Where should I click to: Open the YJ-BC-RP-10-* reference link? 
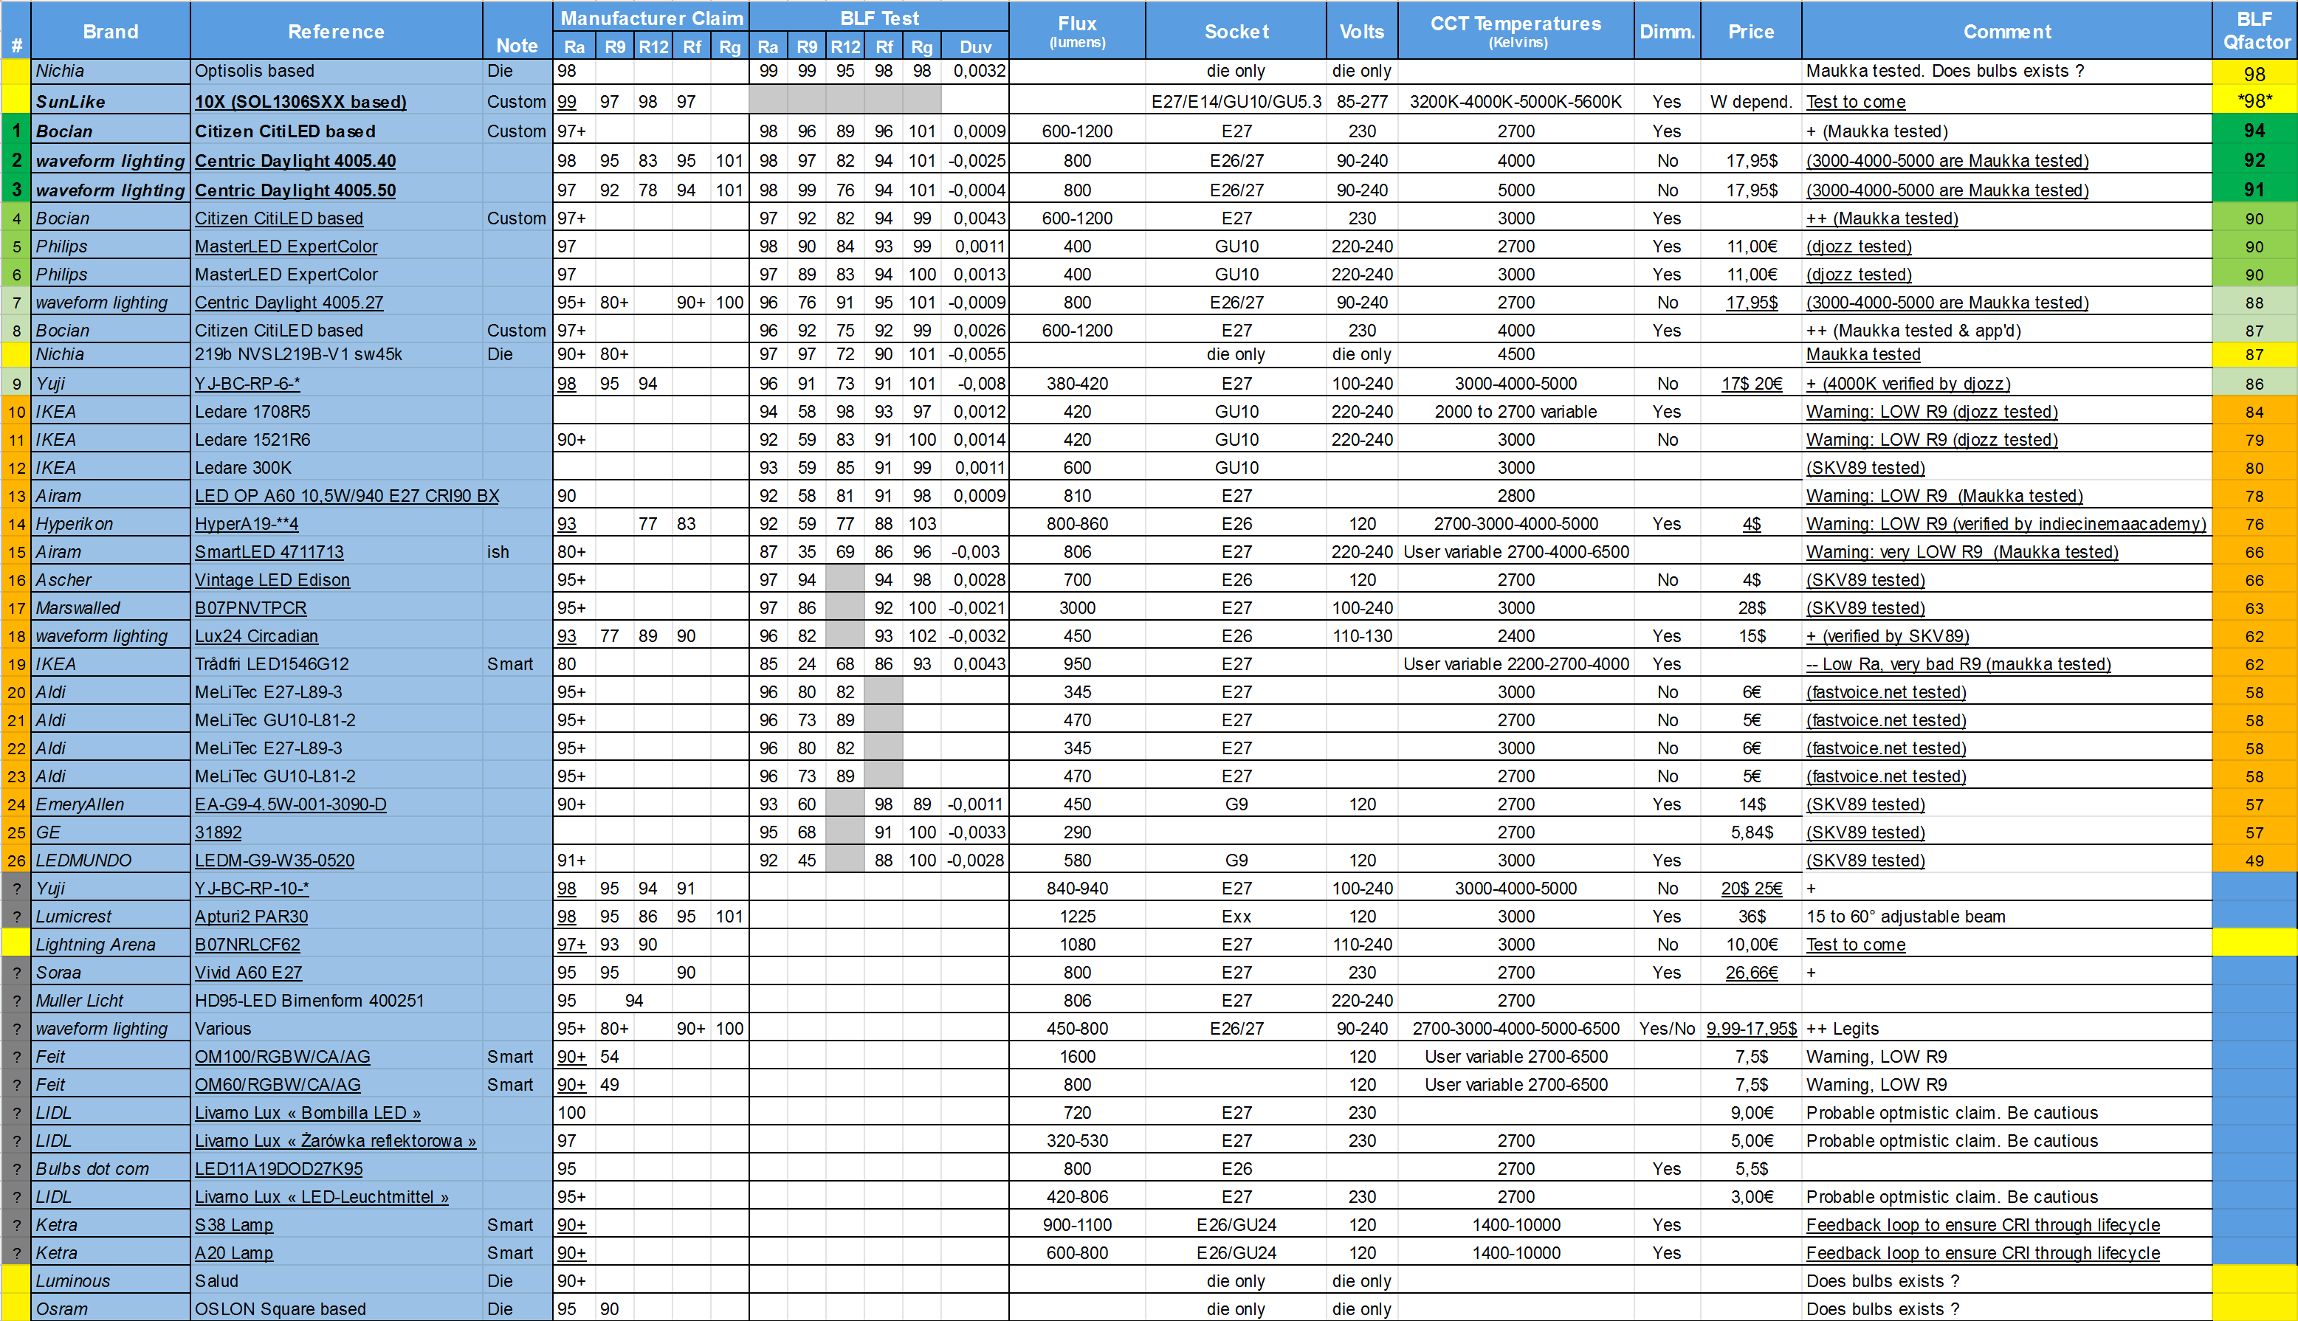click(251, 889)
